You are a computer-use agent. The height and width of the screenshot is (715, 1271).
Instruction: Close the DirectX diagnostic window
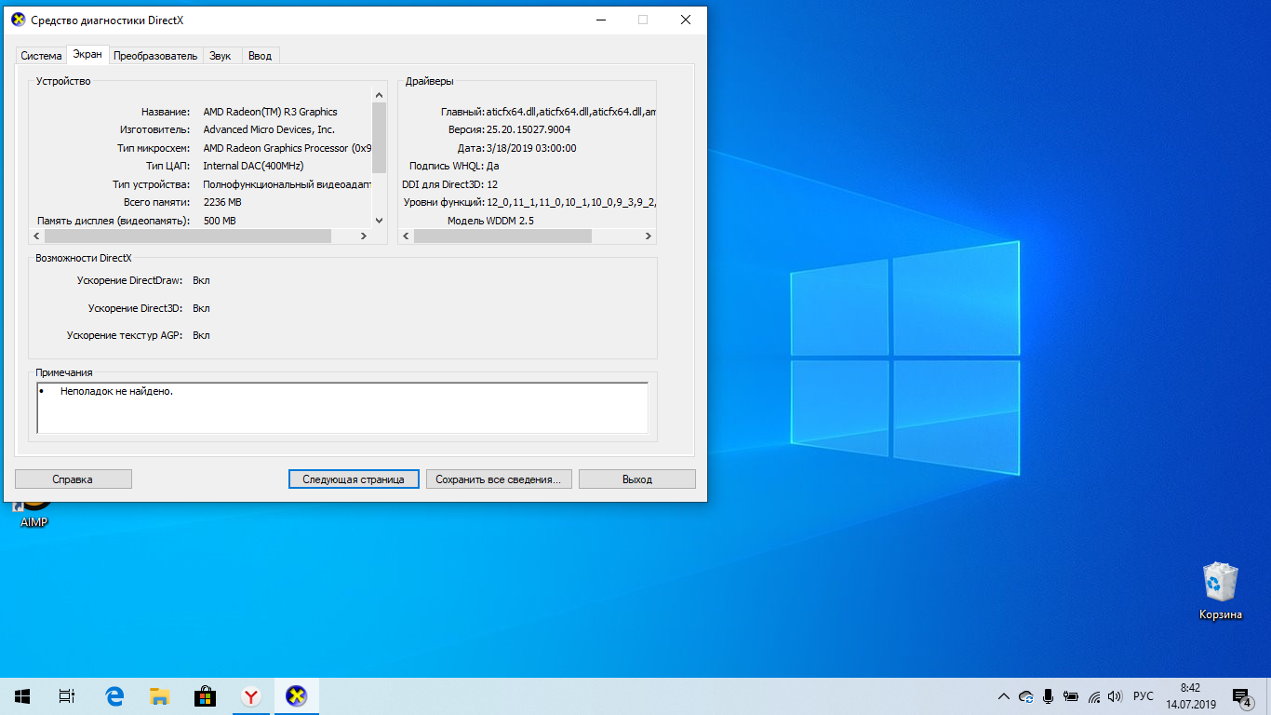pos(686,20)
